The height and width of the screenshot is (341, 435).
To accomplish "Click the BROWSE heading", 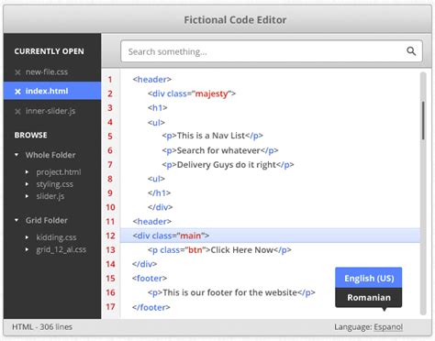I will [30, 135].
